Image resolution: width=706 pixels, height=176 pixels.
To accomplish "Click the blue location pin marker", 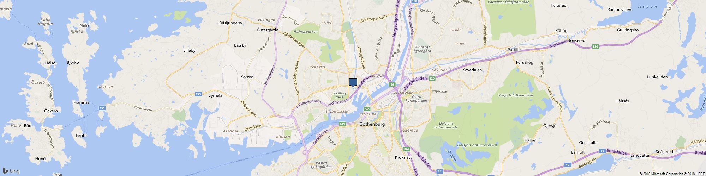I will pyautogui.click(x=353, y=83).
